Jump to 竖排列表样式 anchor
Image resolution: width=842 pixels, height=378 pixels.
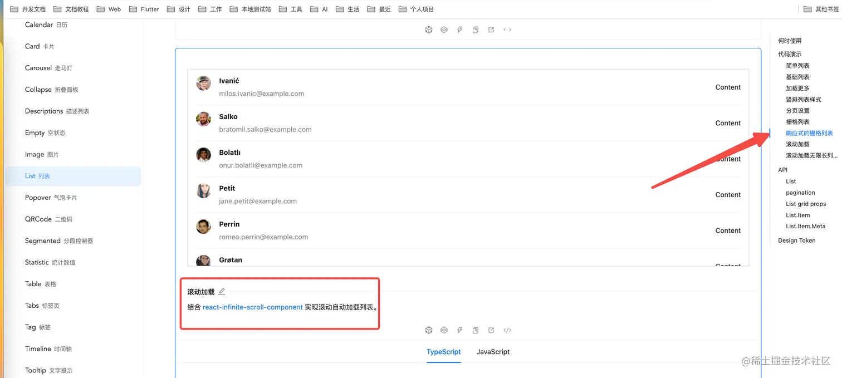coord(804,100)
